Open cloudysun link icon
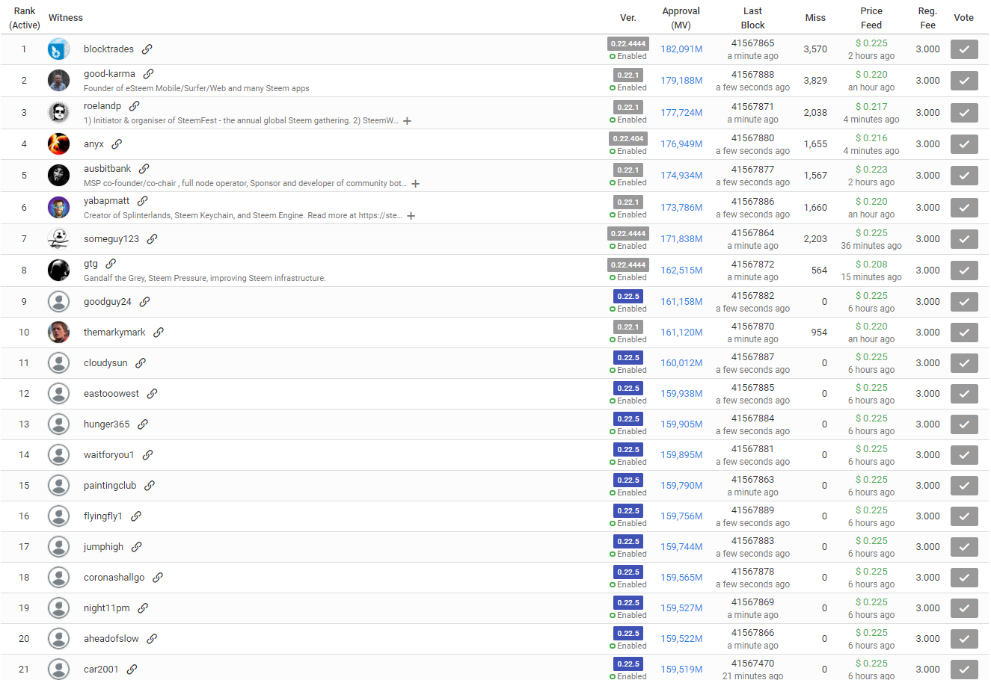Viewport: 991px width, 680px height. pos(141,363)
